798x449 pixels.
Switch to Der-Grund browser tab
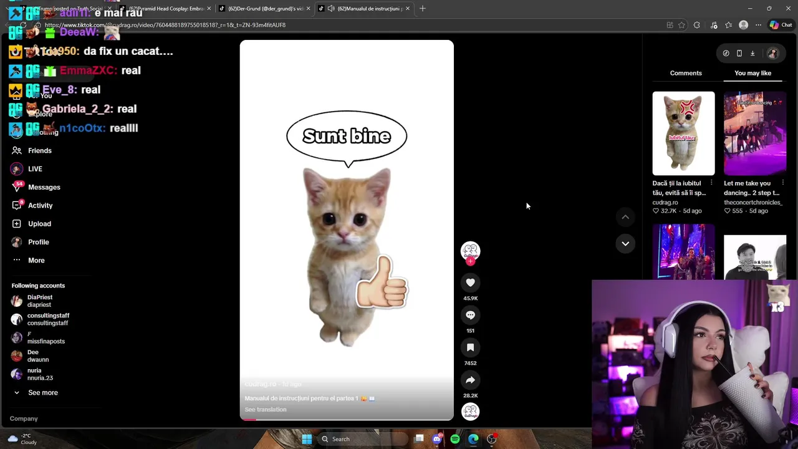(266, 9)
